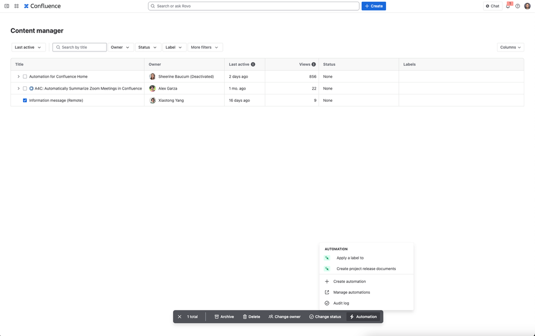Click owner name Sheerine Baucum (Deactivated)
This screenshot has width=535, height=336.
[x=186, y=77]
